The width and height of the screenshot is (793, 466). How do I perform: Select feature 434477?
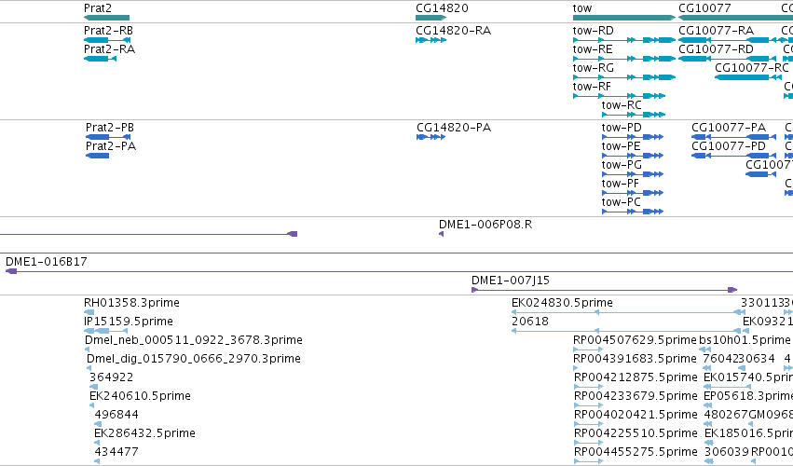coord(116,452)
